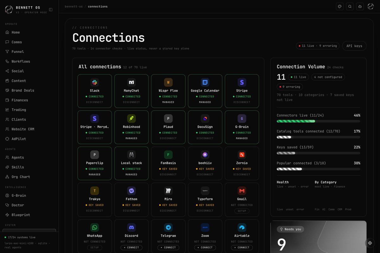Click the 11 live · 9 erroring badge

318,46
